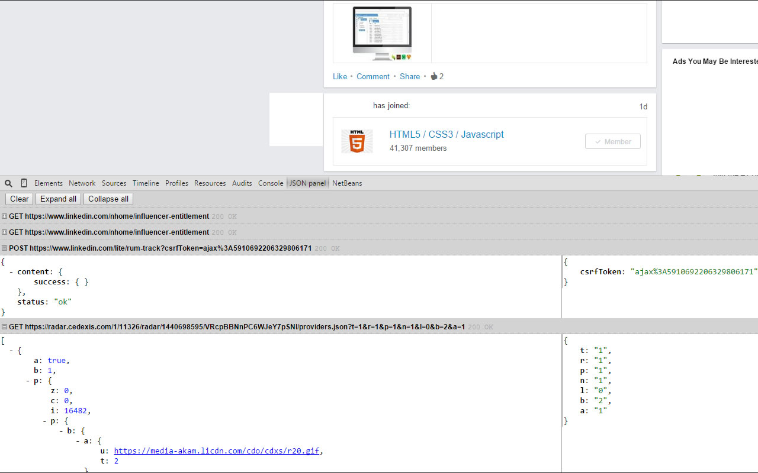758x473 pixels.
Task: Click "Ads You May Be Interested" heading
Action: coord(715,61)
